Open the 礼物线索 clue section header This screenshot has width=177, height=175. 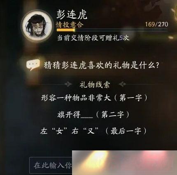pyautogui.click(x=95, y=85)
